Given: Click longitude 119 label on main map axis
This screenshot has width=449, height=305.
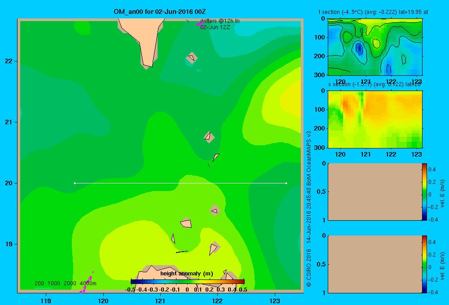Looking at the screenshot, I should pyautogui.click(x=46, y=301).
